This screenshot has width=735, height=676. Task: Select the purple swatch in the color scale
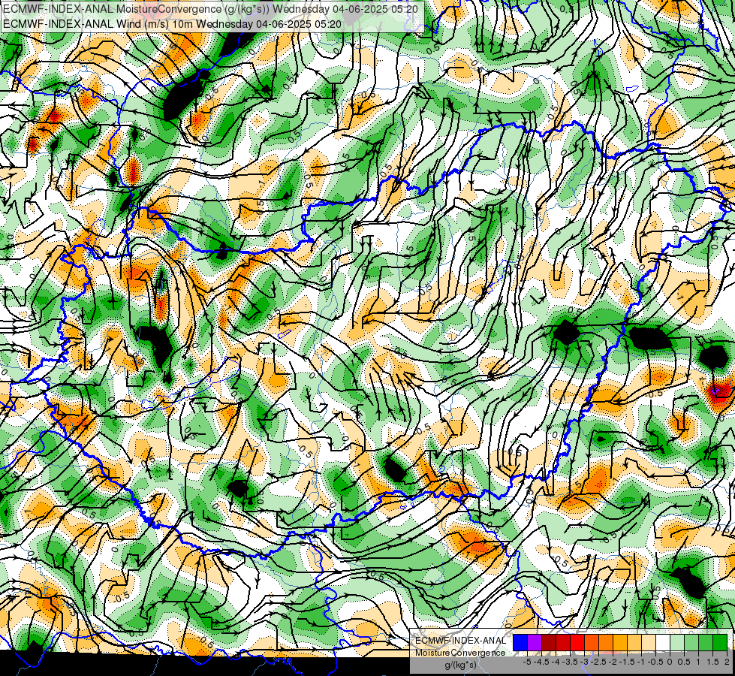[535, 643]
